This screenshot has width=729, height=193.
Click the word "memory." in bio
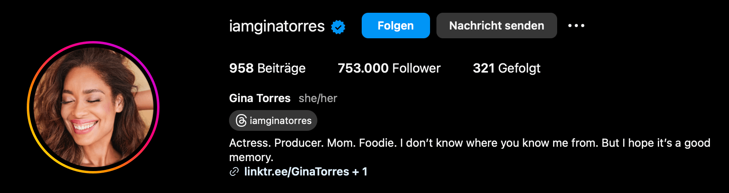tap(251, 157)
